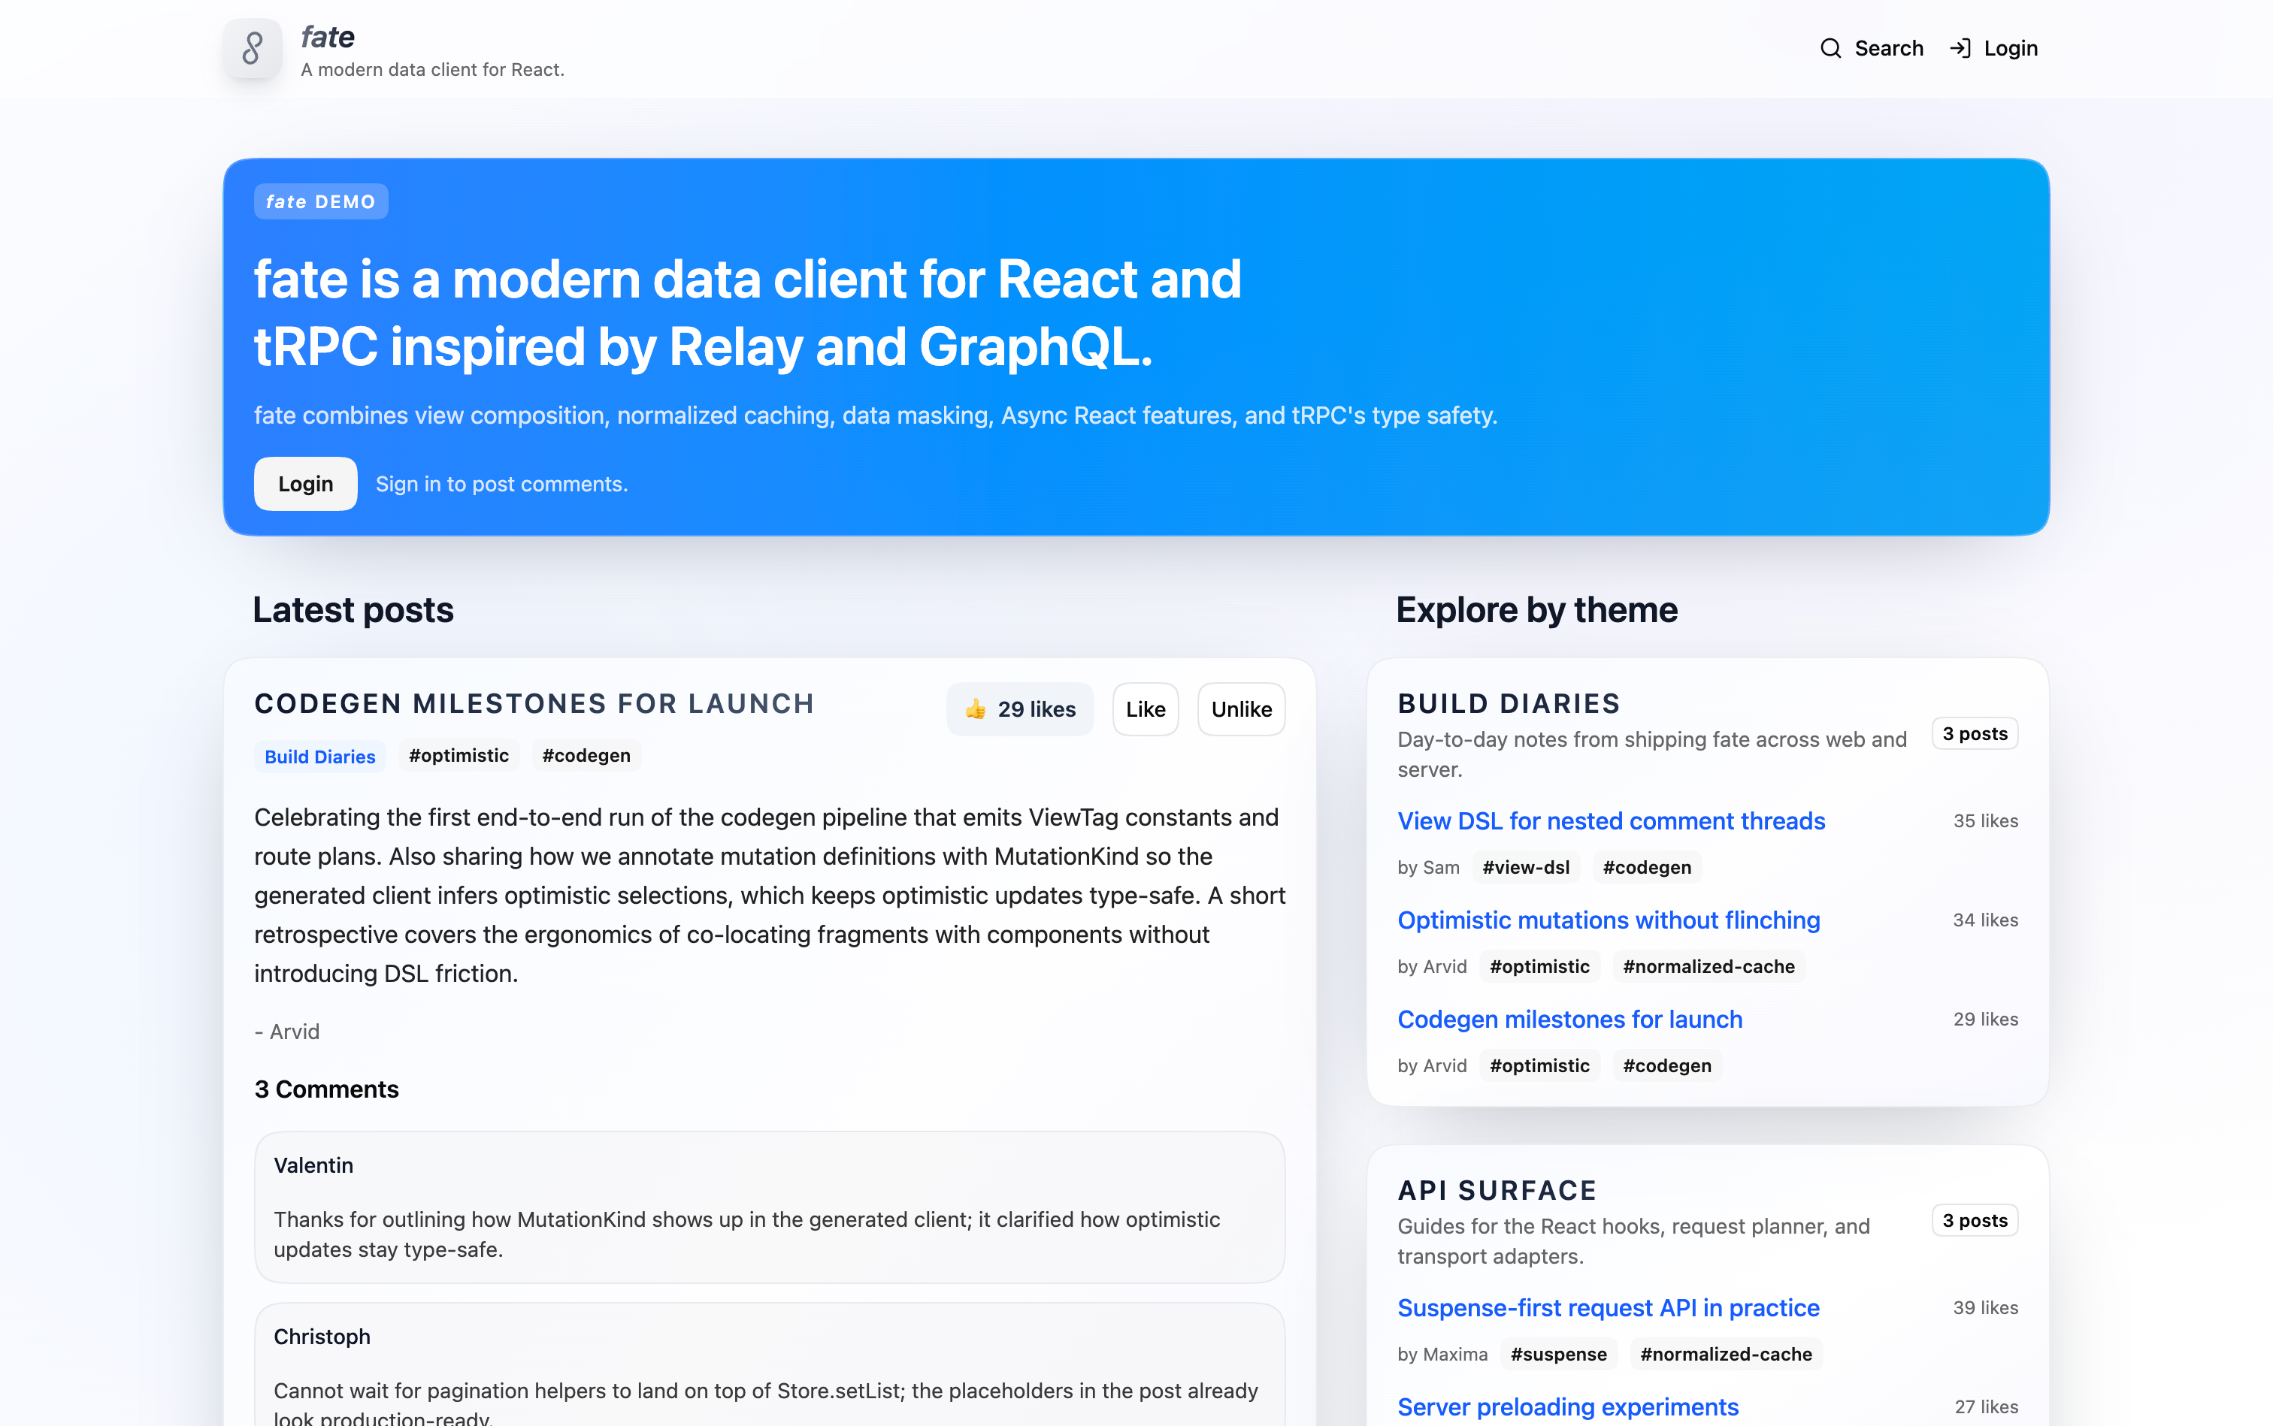2273x1426 pixels.
Task: Select the Build Diaries category tag
Action: point(320,757)
